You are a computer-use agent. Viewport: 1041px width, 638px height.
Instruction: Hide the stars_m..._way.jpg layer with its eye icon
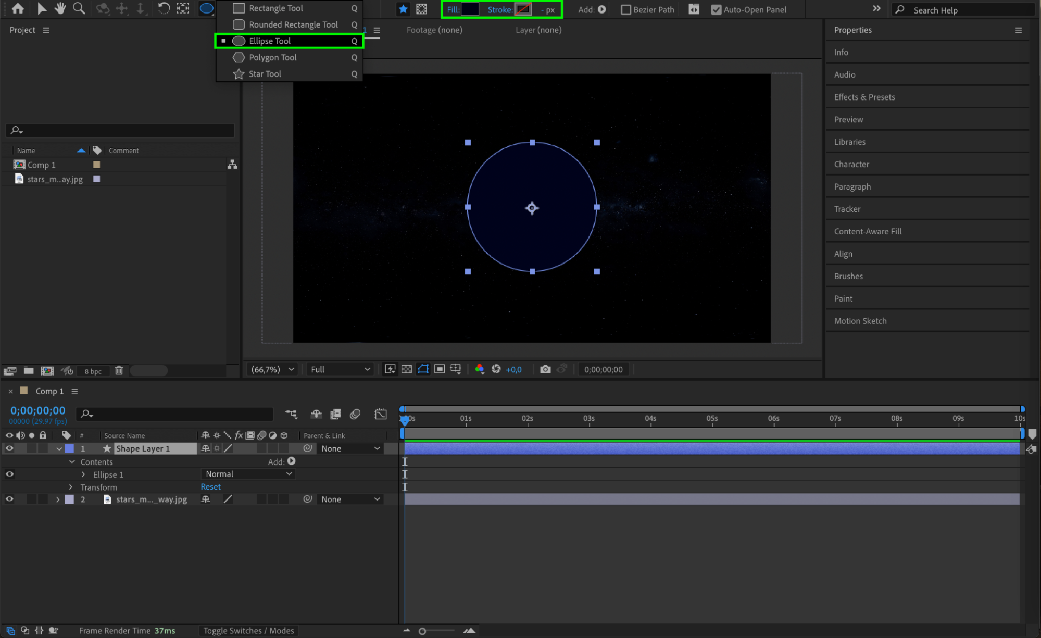click(9, 499)
